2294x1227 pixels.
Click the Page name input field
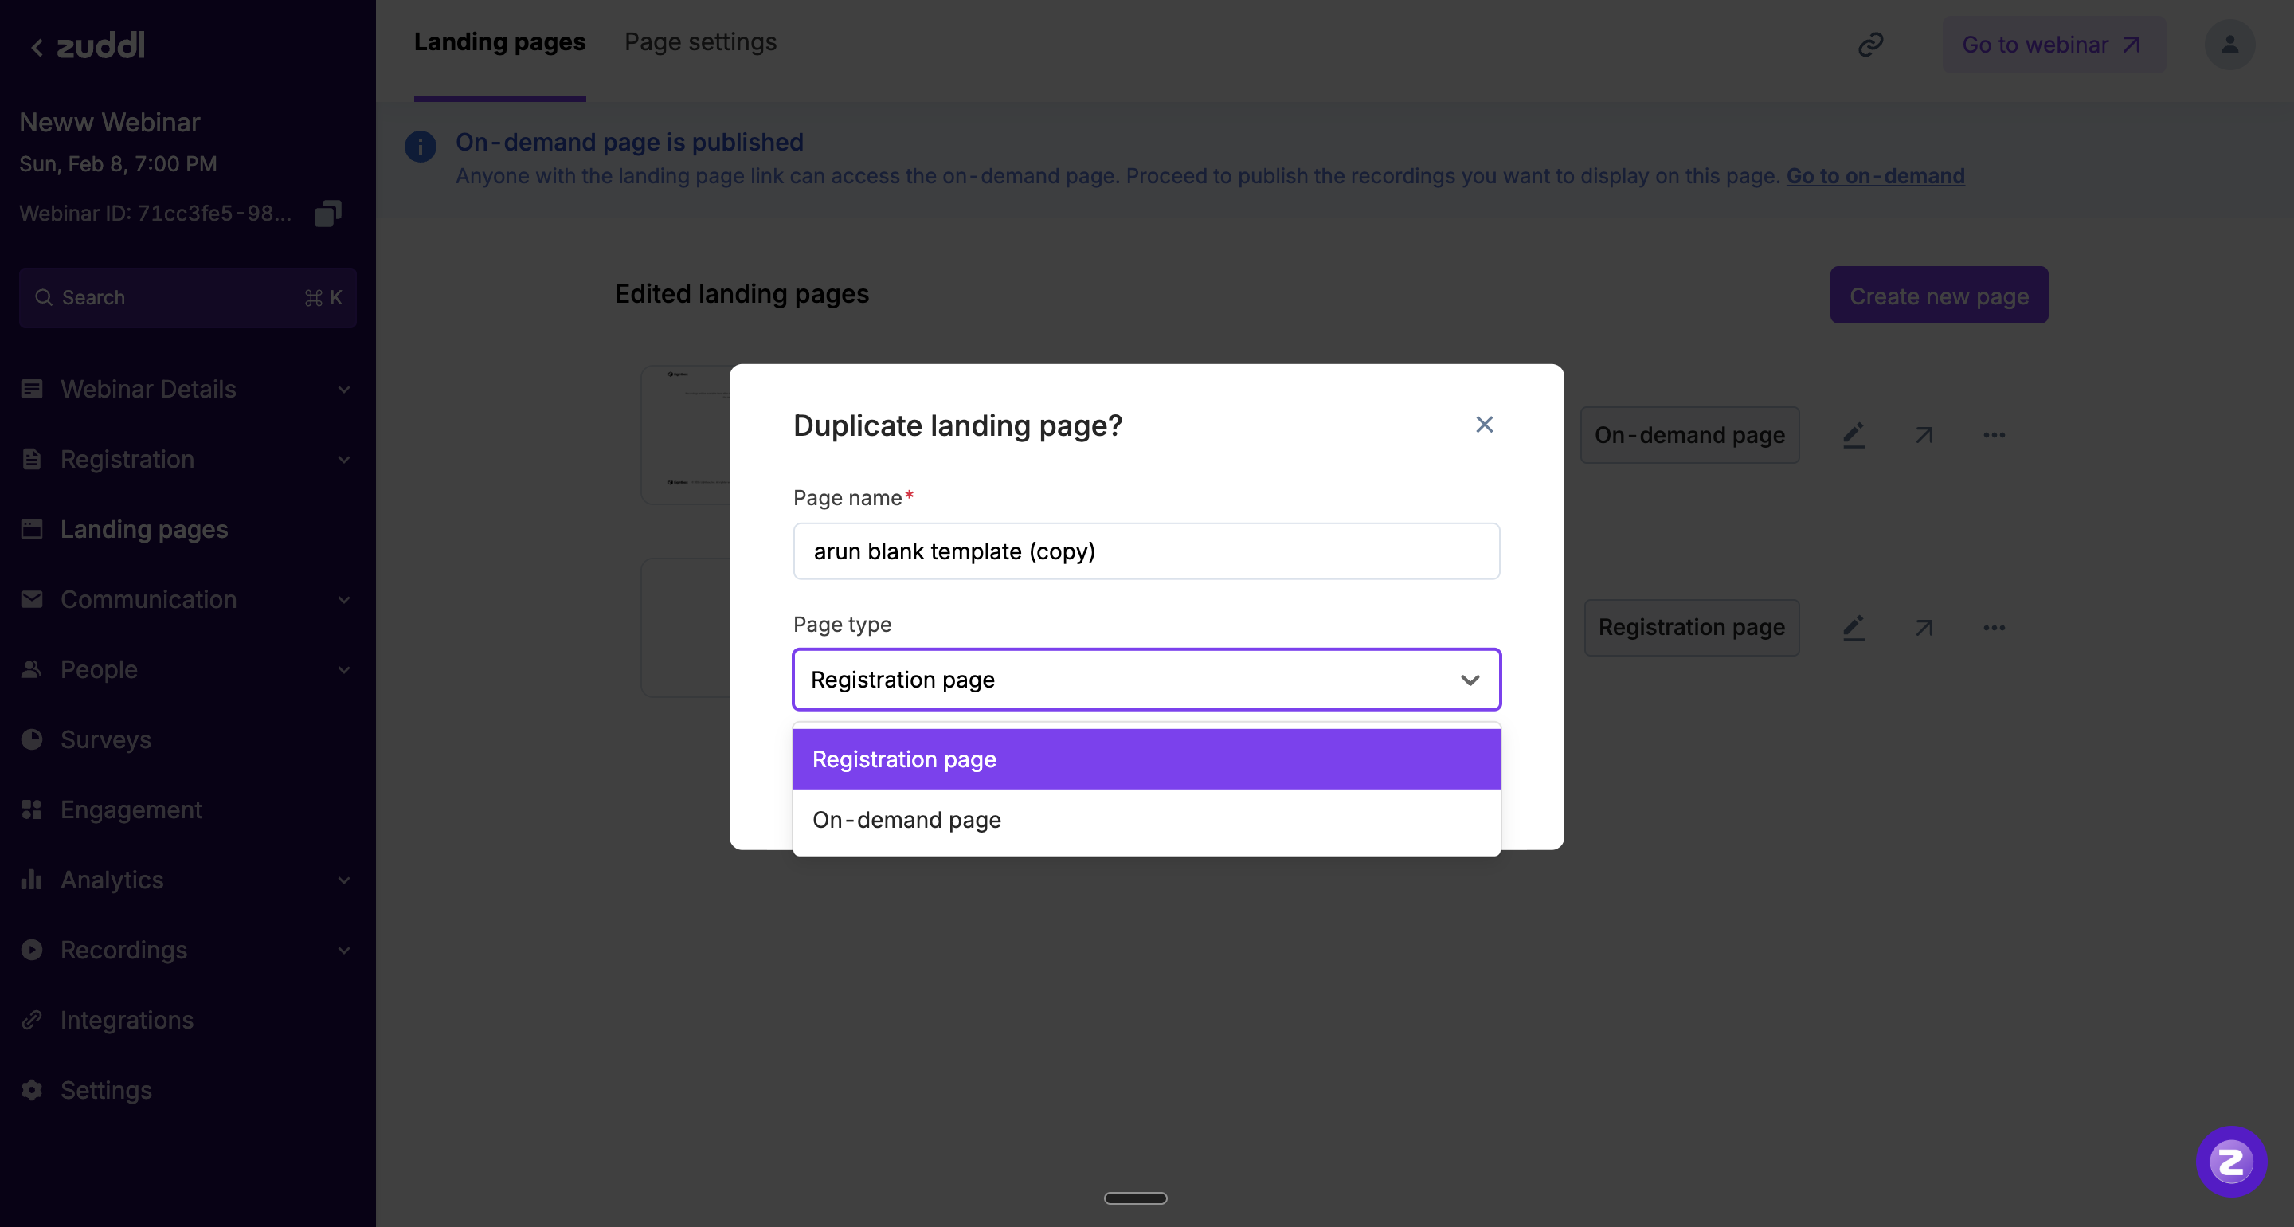click(x=1146, y=551)
